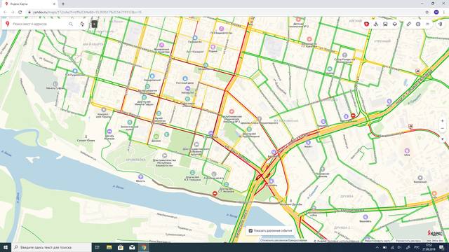Open the print map icon

click(418, 24)
